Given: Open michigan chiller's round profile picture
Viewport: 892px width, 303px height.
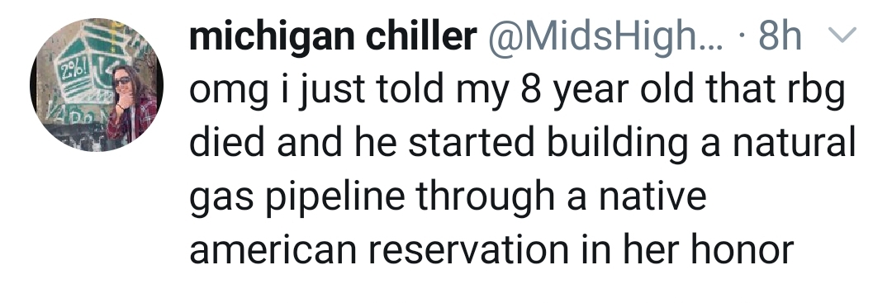Looking at the screenshot, I should coord(97,85).
